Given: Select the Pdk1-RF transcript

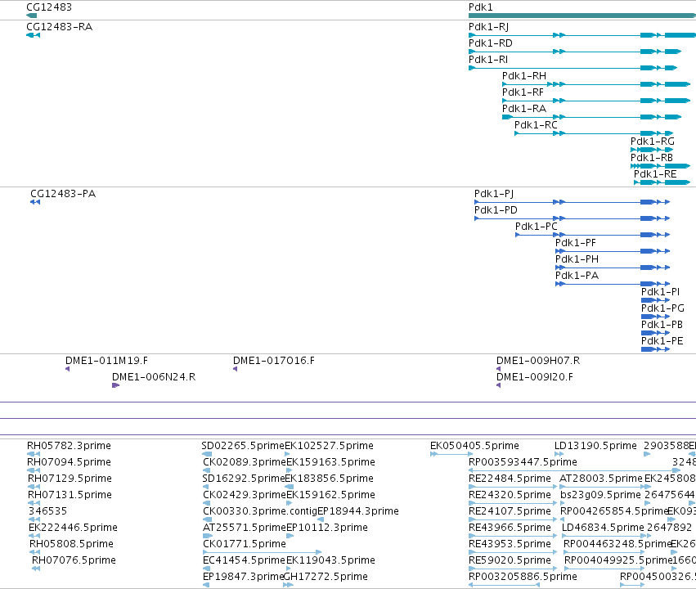Looking at the screenshot, I should pos(596,101).
